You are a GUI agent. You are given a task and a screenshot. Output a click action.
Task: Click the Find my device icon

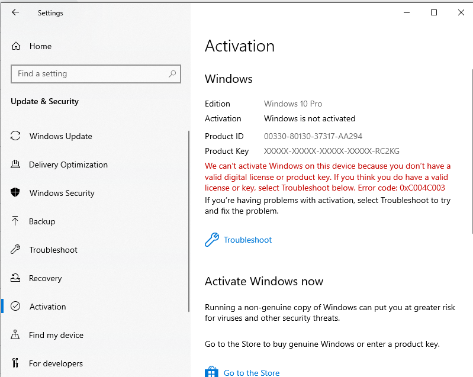tap(15, 334)
